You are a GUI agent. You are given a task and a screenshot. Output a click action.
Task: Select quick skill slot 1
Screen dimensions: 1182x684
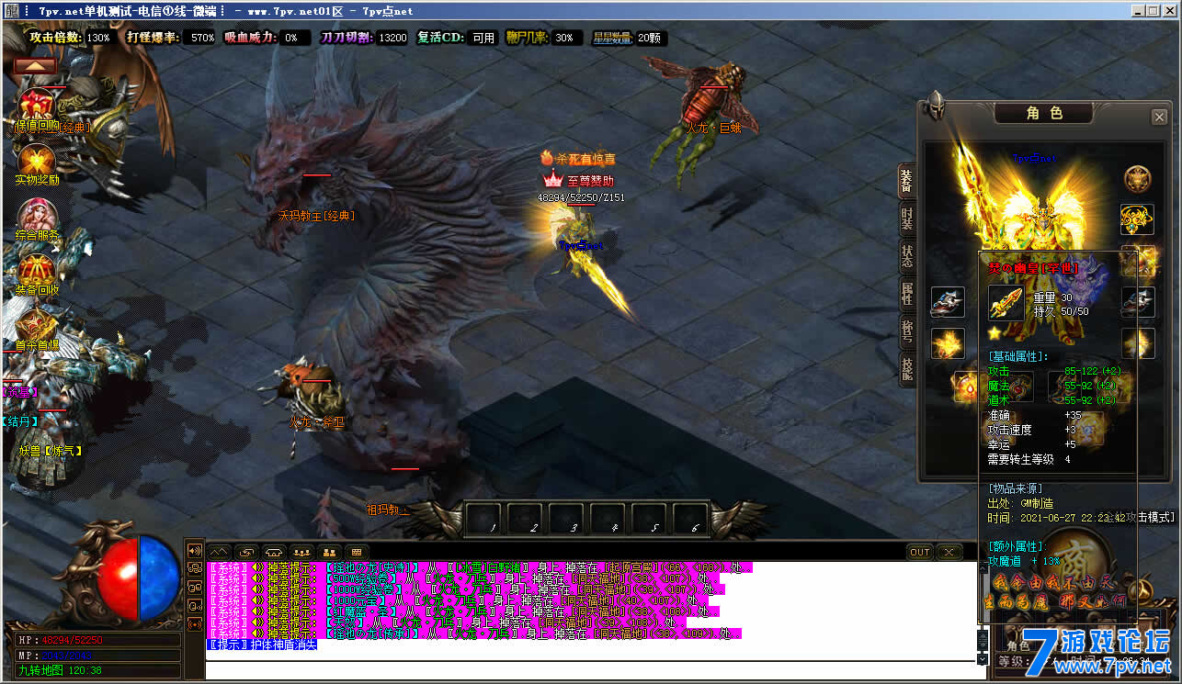pyautogui.click(x=483, y=518)
